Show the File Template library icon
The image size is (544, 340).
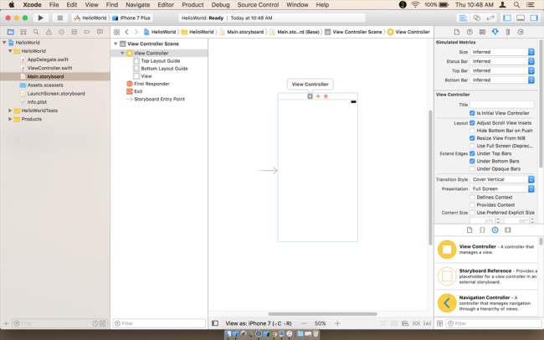pyautogui.click(x=470, y=230)
